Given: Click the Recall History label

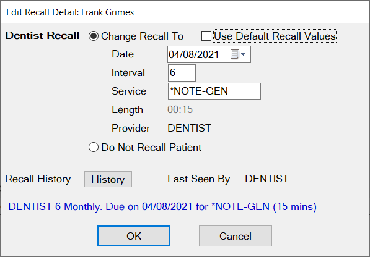Looking at the screenshot, I should click(x=38, y=179).
